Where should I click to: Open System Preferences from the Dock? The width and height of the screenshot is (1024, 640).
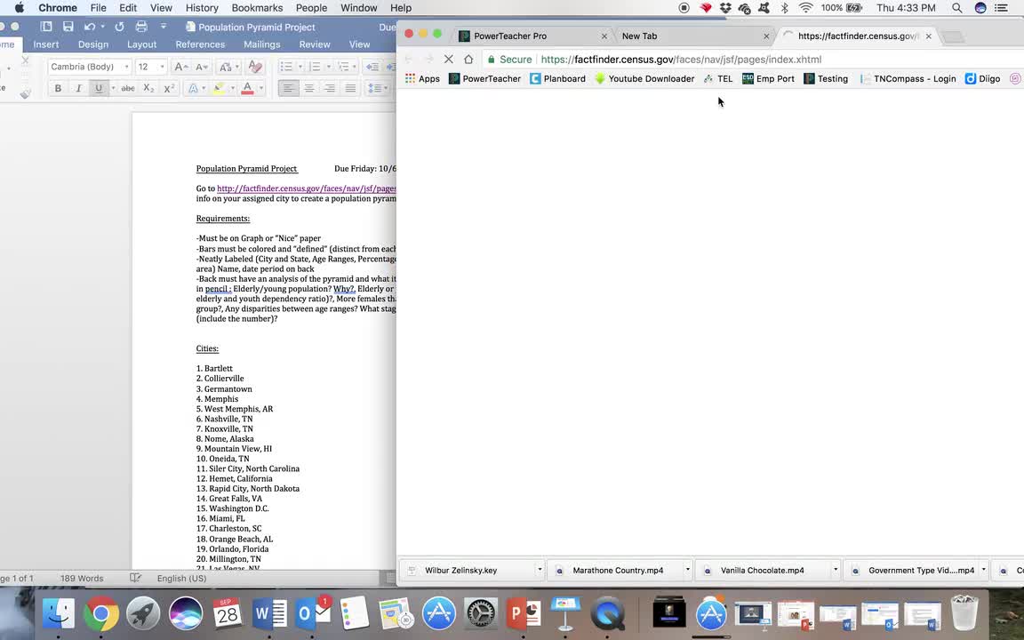click(481, 613)
